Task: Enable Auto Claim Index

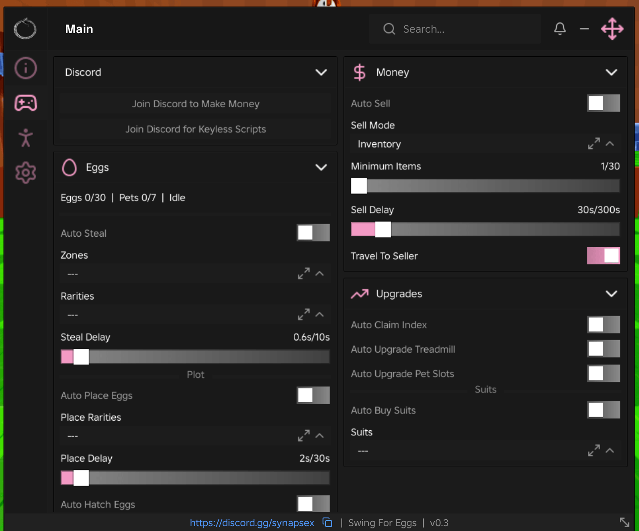Action: [604, 324]
